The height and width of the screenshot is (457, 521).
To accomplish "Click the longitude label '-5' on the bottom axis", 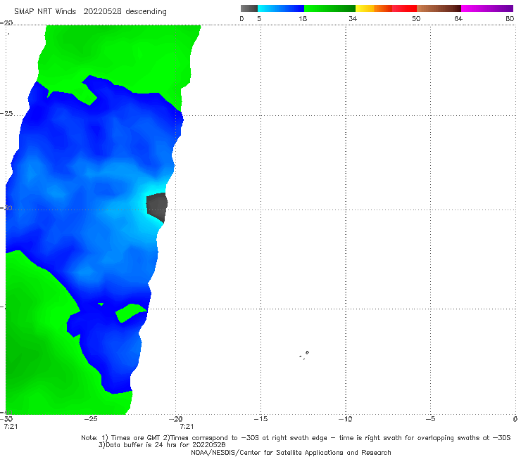I will [430, 419].
